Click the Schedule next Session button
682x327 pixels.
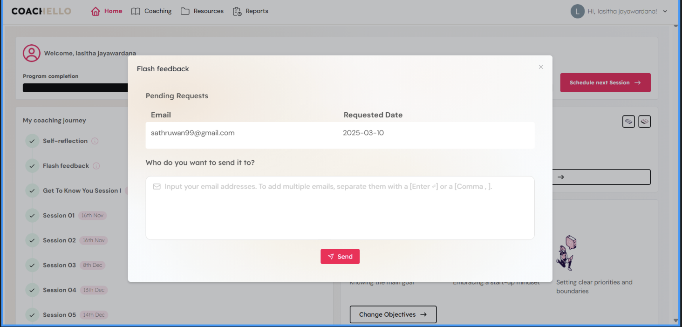click(x=605, y=82)
